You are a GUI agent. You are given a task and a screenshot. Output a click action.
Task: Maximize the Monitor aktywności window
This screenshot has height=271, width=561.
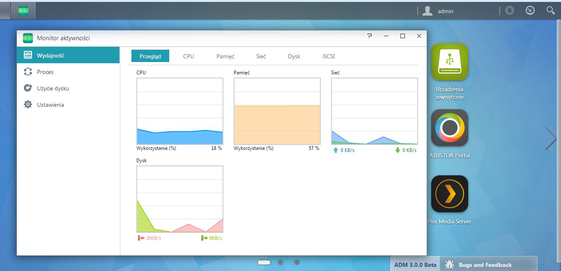(x=402, y=36)
